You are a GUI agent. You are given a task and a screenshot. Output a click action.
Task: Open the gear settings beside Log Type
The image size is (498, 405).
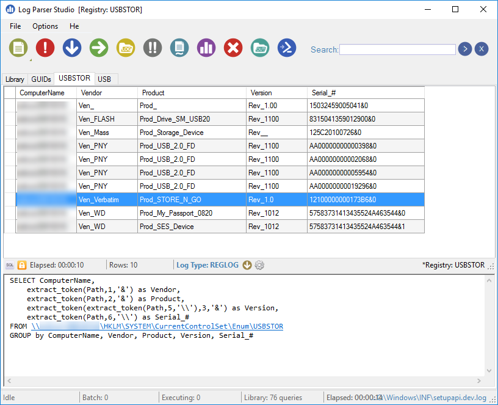click(259, 265)
